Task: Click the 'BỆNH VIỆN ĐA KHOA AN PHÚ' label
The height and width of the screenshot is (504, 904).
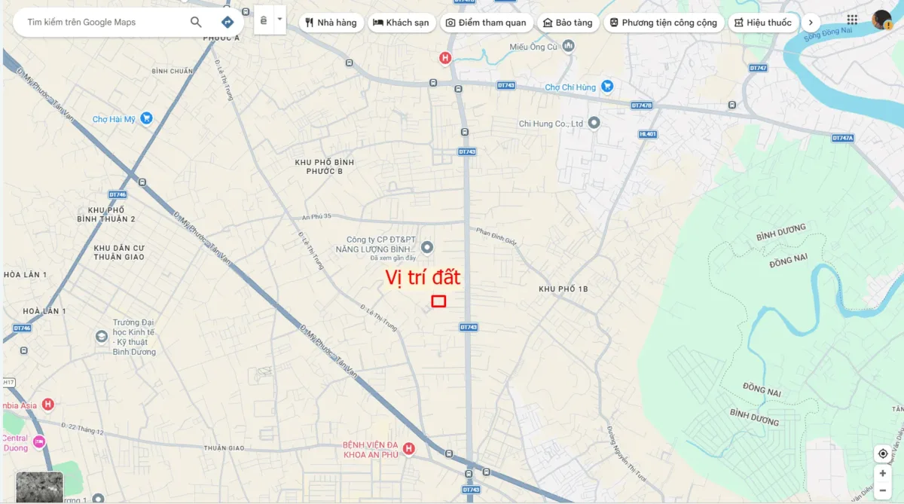Action: 369,449
